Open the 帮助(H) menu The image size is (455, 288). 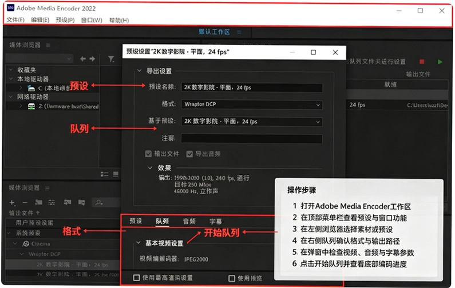(119, 20)
